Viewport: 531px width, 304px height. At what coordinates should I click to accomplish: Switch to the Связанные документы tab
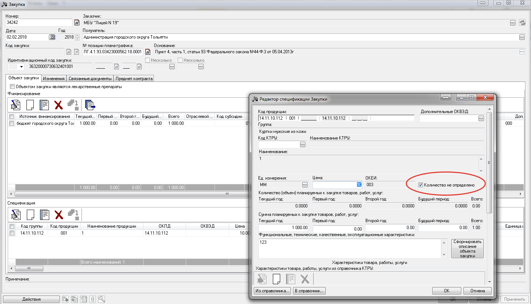click(x=90, y=79)
